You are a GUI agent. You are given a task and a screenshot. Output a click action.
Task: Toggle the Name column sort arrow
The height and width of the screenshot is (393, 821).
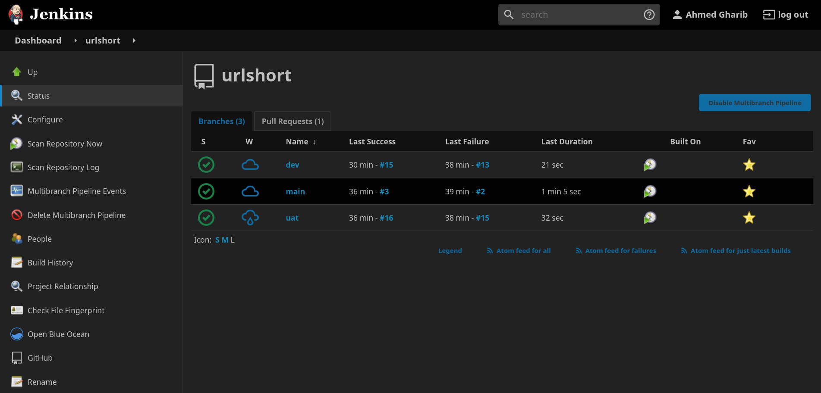[314, 141]
